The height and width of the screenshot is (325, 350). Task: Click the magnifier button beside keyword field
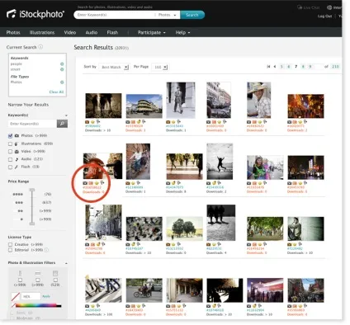coord(62,124)
